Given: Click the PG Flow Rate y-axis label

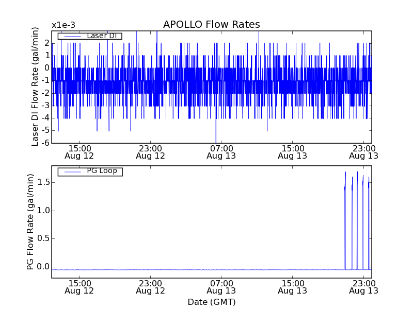Looking at the screenshot, I should click(30, 222).
